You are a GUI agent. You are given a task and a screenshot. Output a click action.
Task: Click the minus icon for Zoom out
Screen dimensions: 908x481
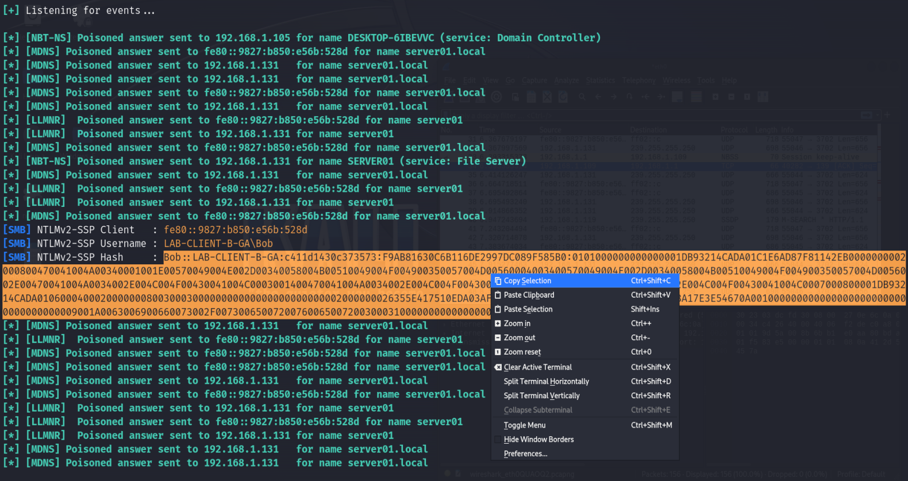pos(498,338)
